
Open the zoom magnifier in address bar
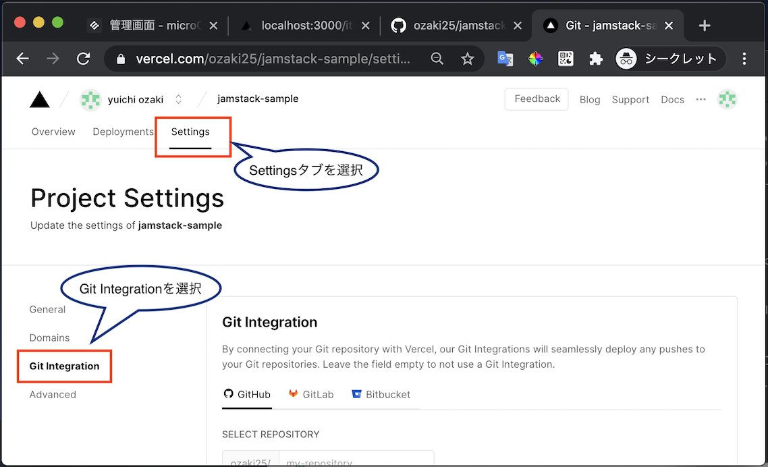click(x=437, y=59)
